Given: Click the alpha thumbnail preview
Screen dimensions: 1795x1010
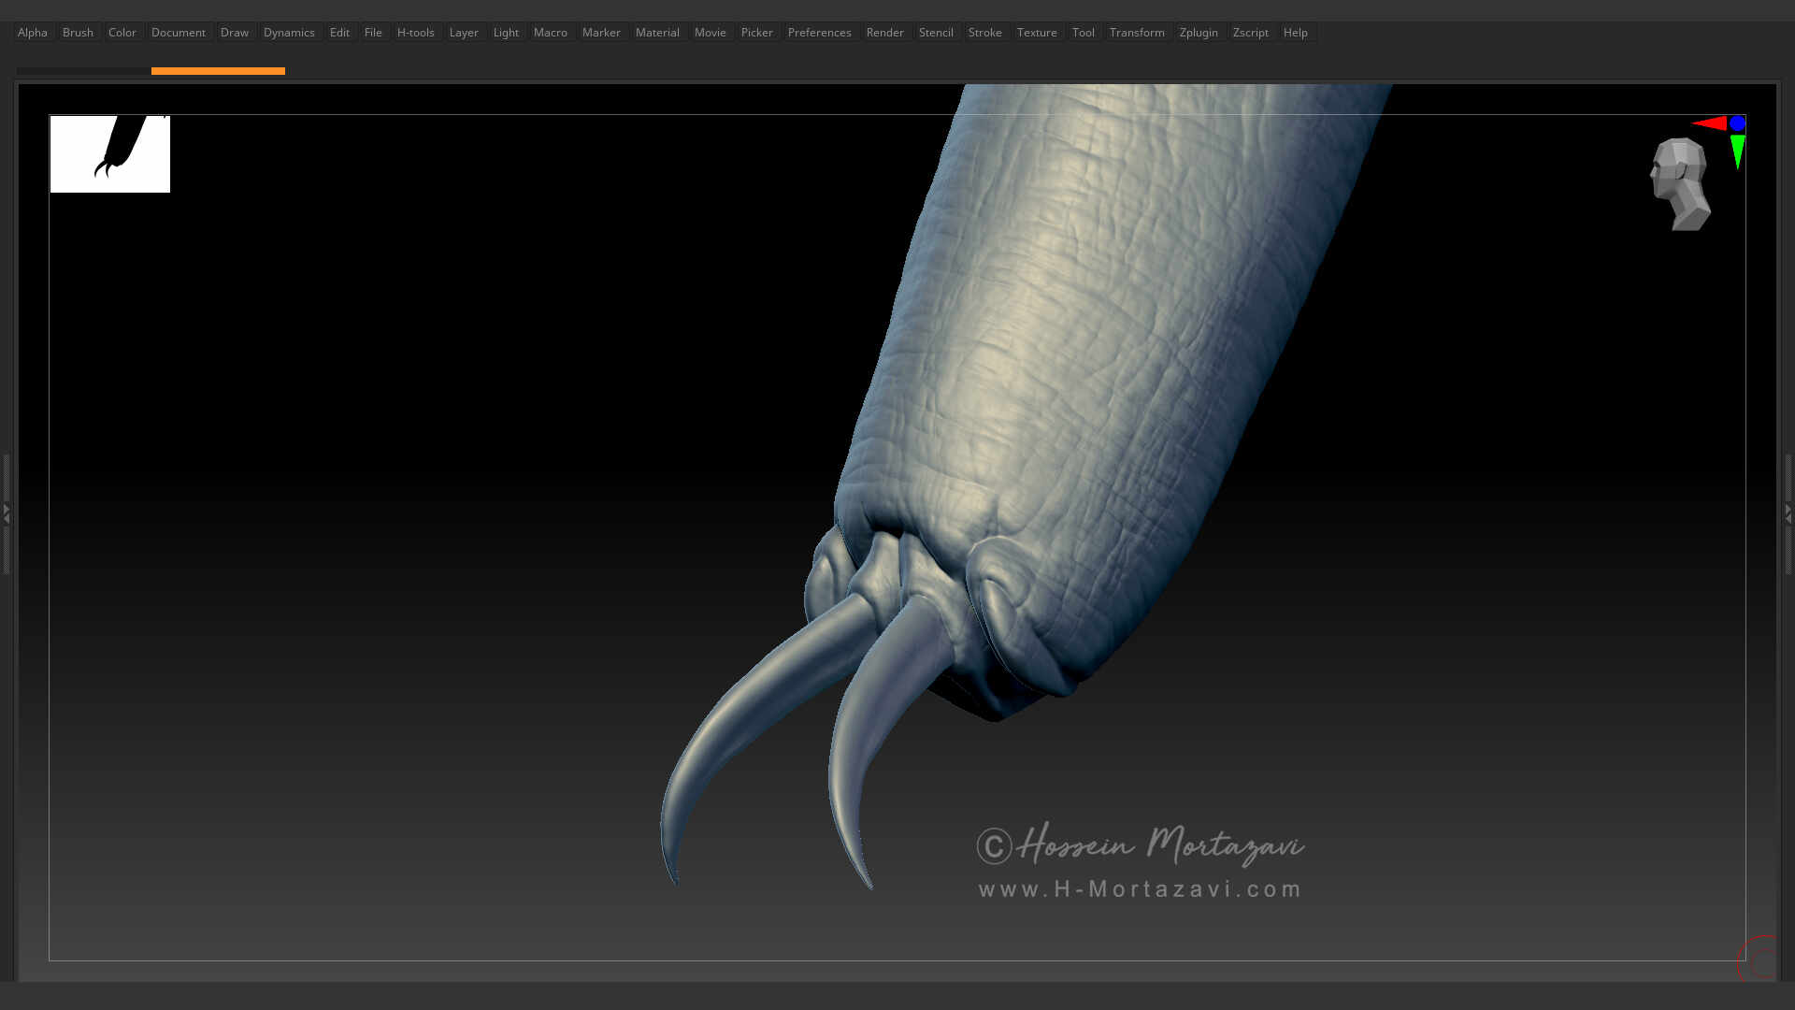Looking at the screenshot, I should (109, 153).
